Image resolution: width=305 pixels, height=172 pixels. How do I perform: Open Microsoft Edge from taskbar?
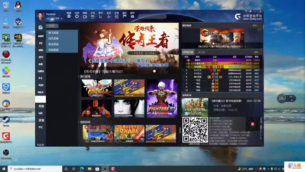click(x=82, y=169)
